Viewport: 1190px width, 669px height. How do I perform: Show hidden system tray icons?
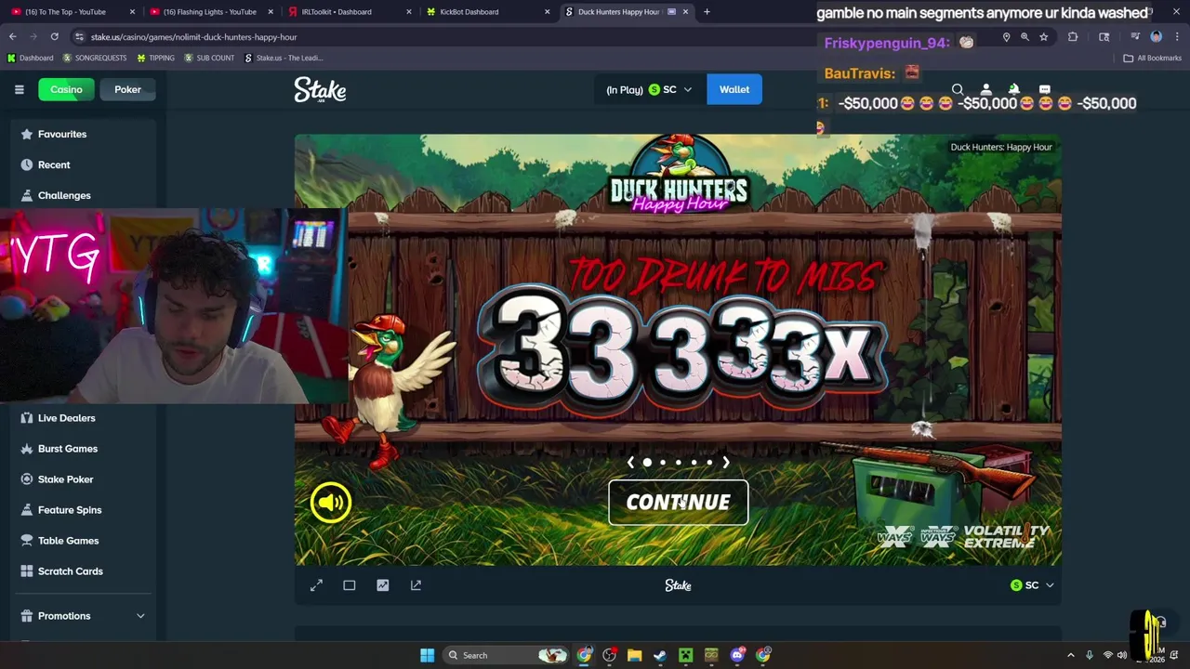[1070, 655]
